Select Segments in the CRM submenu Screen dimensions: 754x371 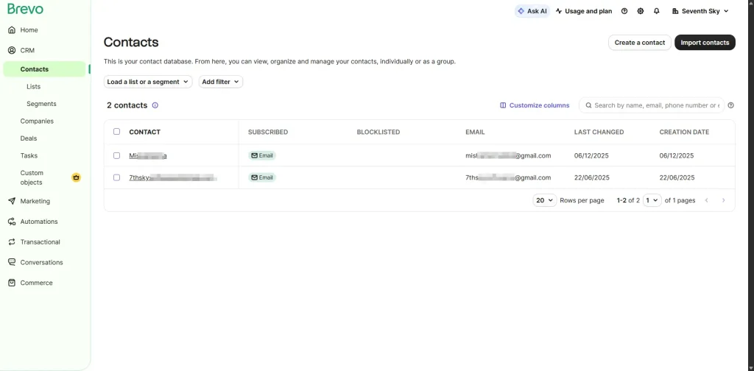point(41,104)
